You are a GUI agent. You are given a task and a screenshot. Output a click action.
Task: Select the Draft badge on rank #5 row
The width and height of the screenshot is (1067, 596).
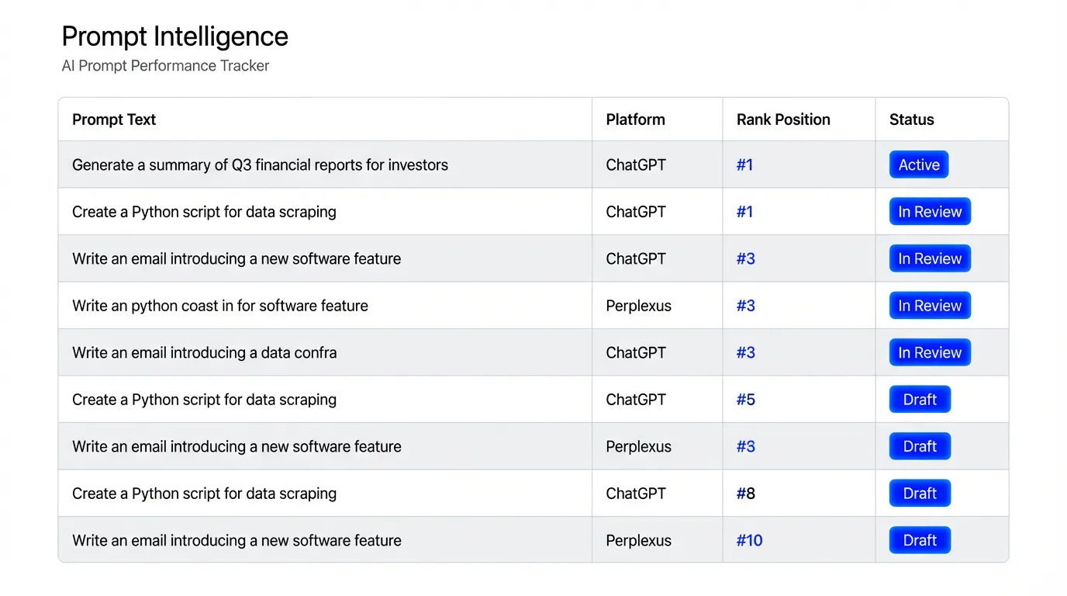tap(919, 399)
